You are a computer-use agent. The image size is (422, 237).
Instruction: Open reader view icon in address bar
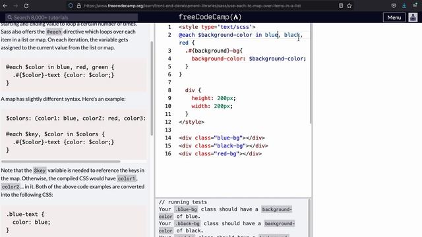pyautogui.click(x=341, y=6)
